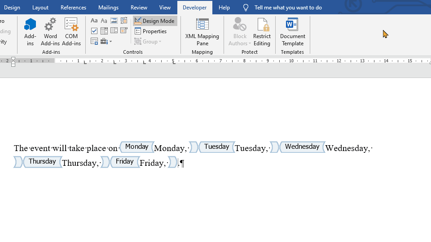Click the word Tuesday in the text

250,148
